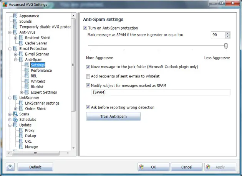Select Temporarily disable AVG protection entry
242x176 pixels.
[x=45, y=27]
